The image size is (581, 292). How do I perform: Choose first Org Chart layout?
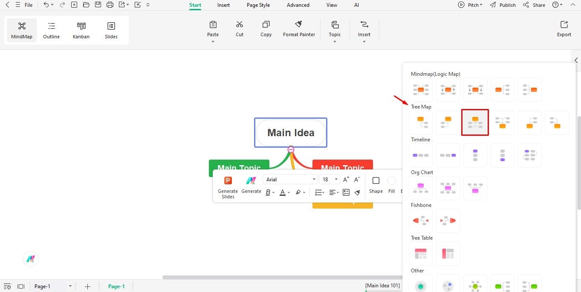(421, 188)
